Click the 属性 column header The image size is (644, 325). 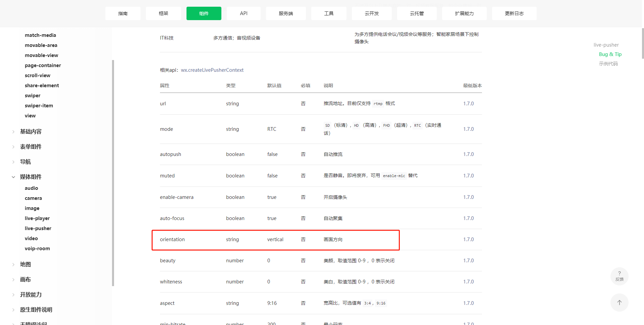(x=164, y=86)
